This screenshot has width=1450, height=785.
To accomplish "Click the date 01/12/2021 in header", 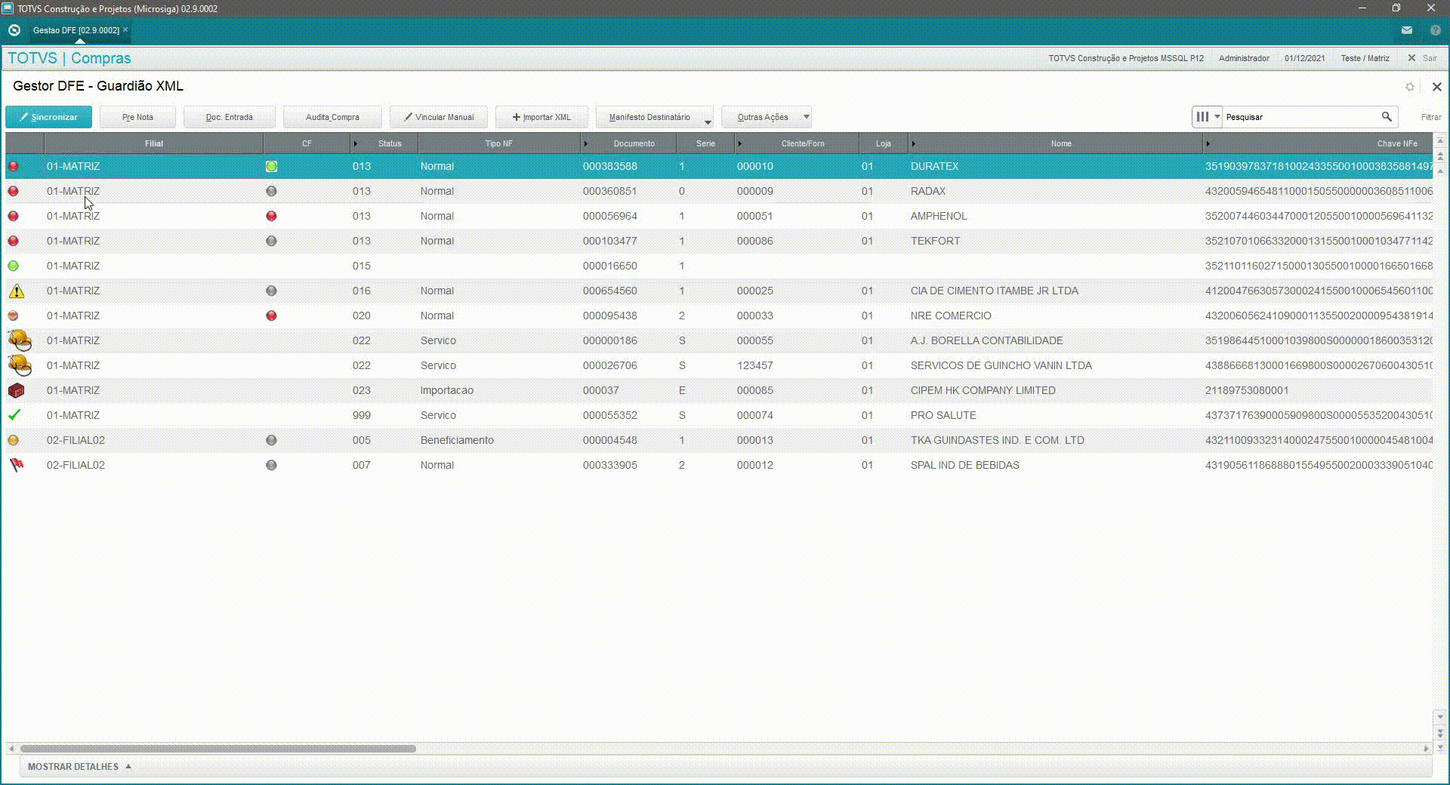I will click(1304, 58).
